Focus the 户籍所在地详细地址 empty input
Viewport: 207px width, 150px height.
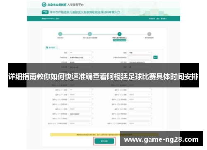point(140,58)
